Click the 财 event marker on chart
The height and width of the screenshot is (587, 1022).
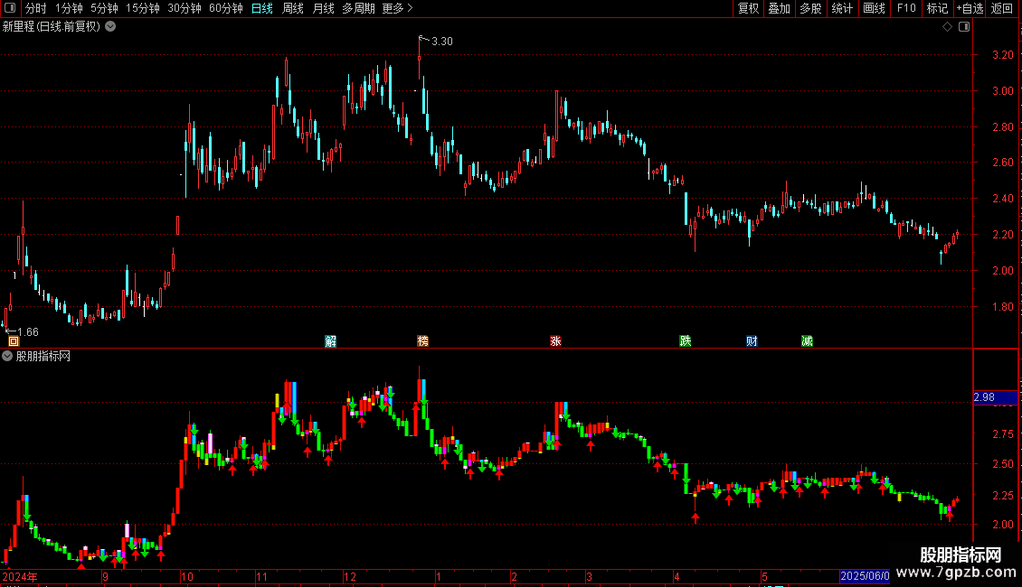point(752,341)
